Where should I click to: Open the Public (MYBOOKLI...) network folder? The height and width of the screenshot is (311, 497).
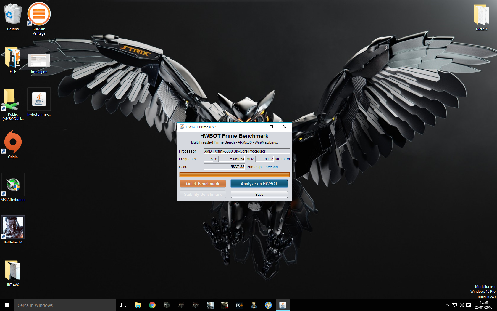13,104
